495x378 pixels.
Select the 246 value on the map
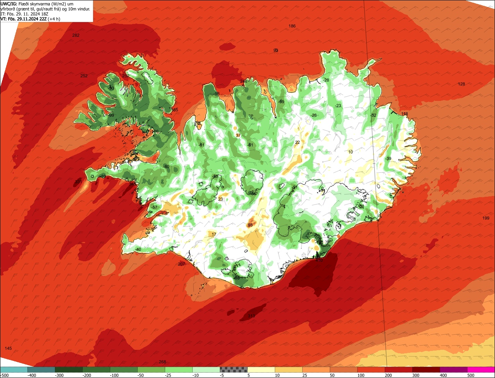click(243, 81)
